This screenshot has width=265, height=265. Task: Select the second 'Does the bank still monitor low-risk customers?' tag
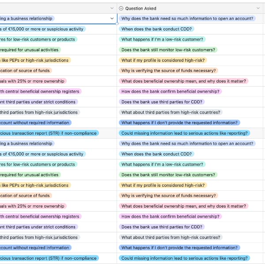(168, 175)
